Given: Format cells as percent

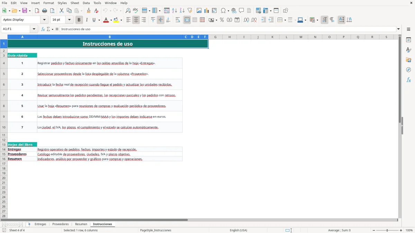Looking at the screenshot, I should (222, 20).
